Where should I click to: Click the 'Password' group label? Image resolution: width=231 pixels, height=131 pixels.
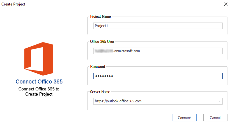(x=97, y=67)
